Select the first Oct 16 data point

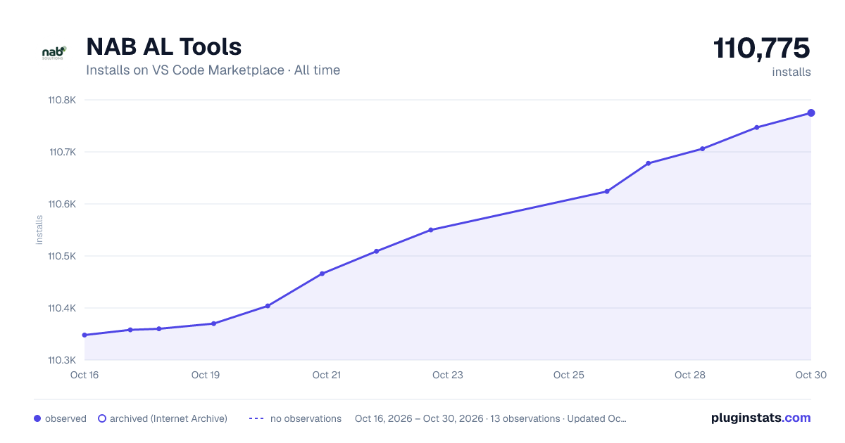84,335
